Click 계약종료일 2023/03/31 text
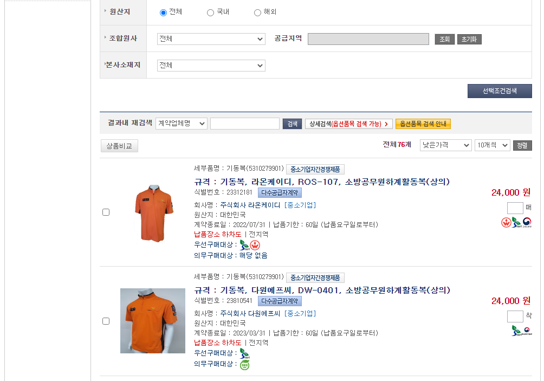The image size is (544, 381). 230,333
